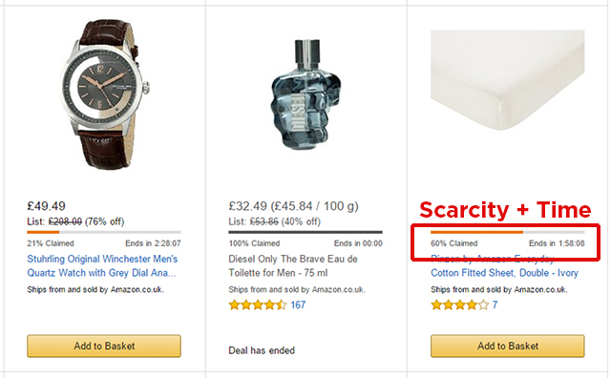View the brown leather watch product image

tap(105, 94)
